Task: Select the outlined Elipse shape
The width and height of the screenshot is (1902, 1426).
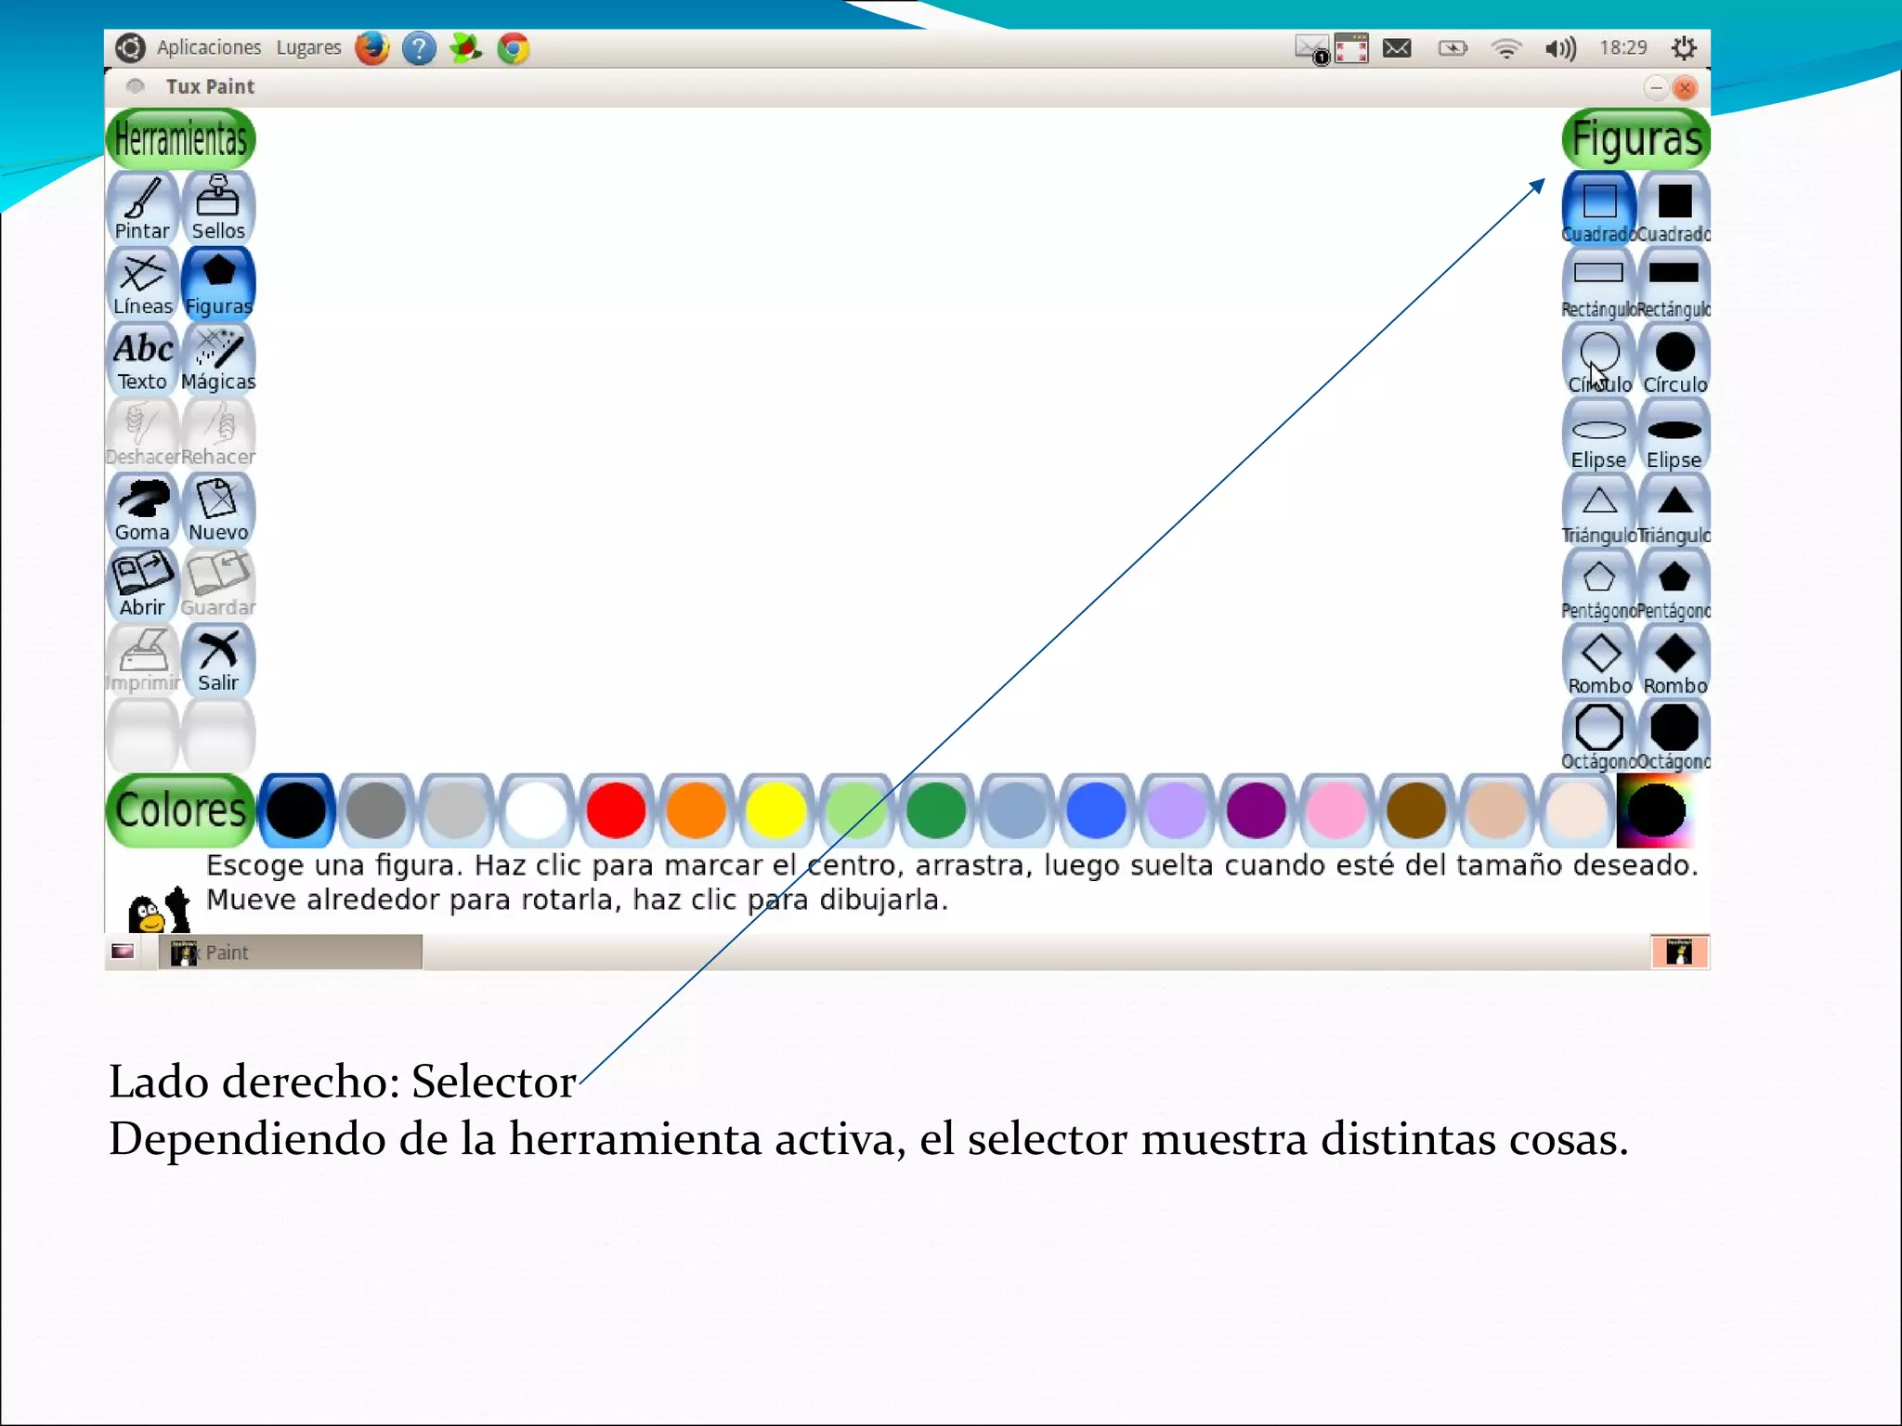Action: click(1598, 435)
